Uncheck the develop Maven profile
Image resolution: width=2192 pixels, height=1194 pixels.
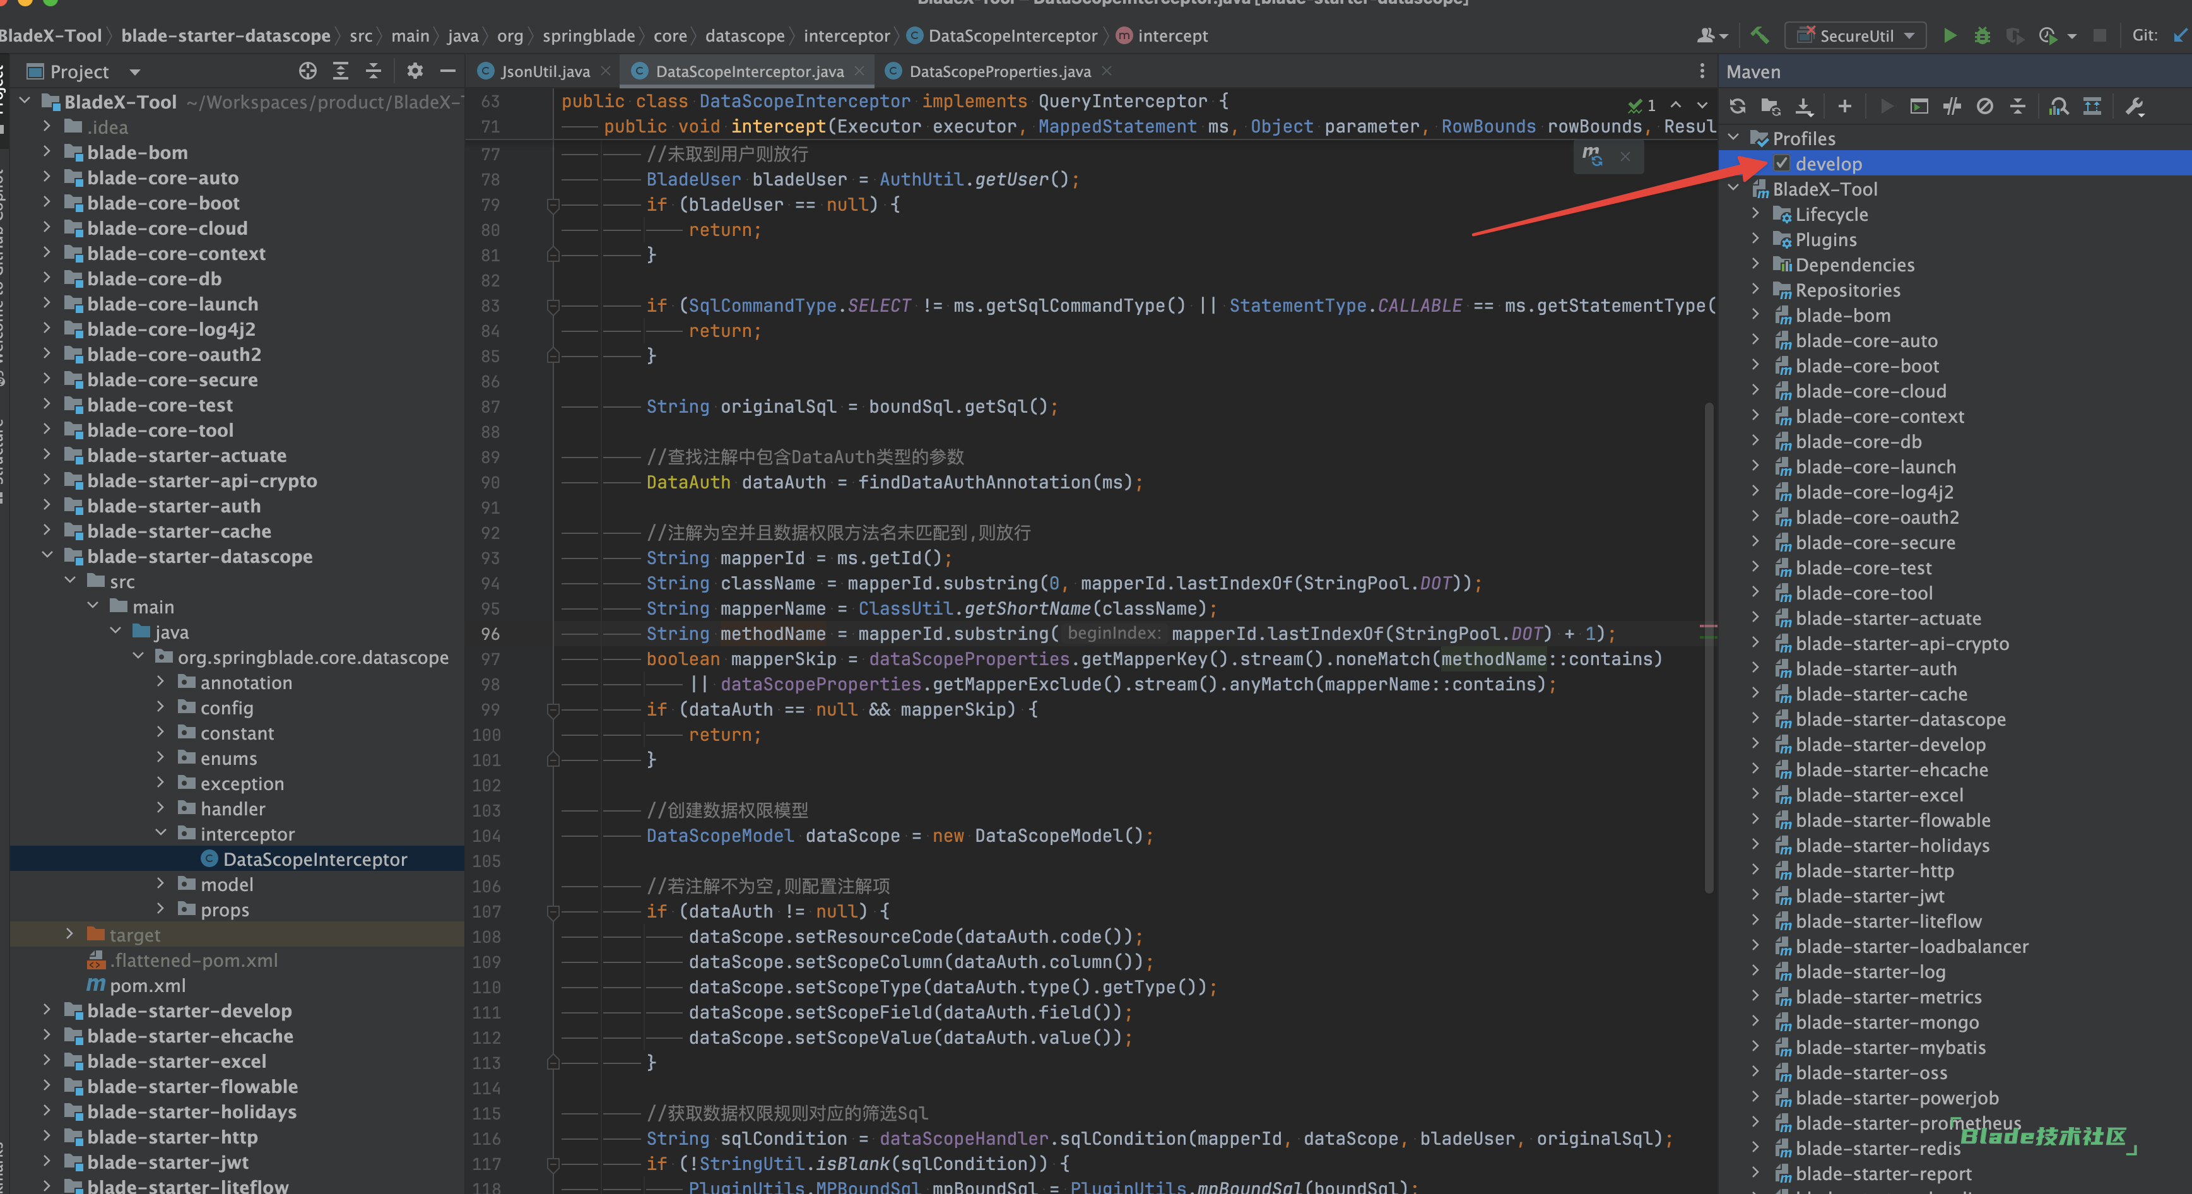coord(1782,163)
